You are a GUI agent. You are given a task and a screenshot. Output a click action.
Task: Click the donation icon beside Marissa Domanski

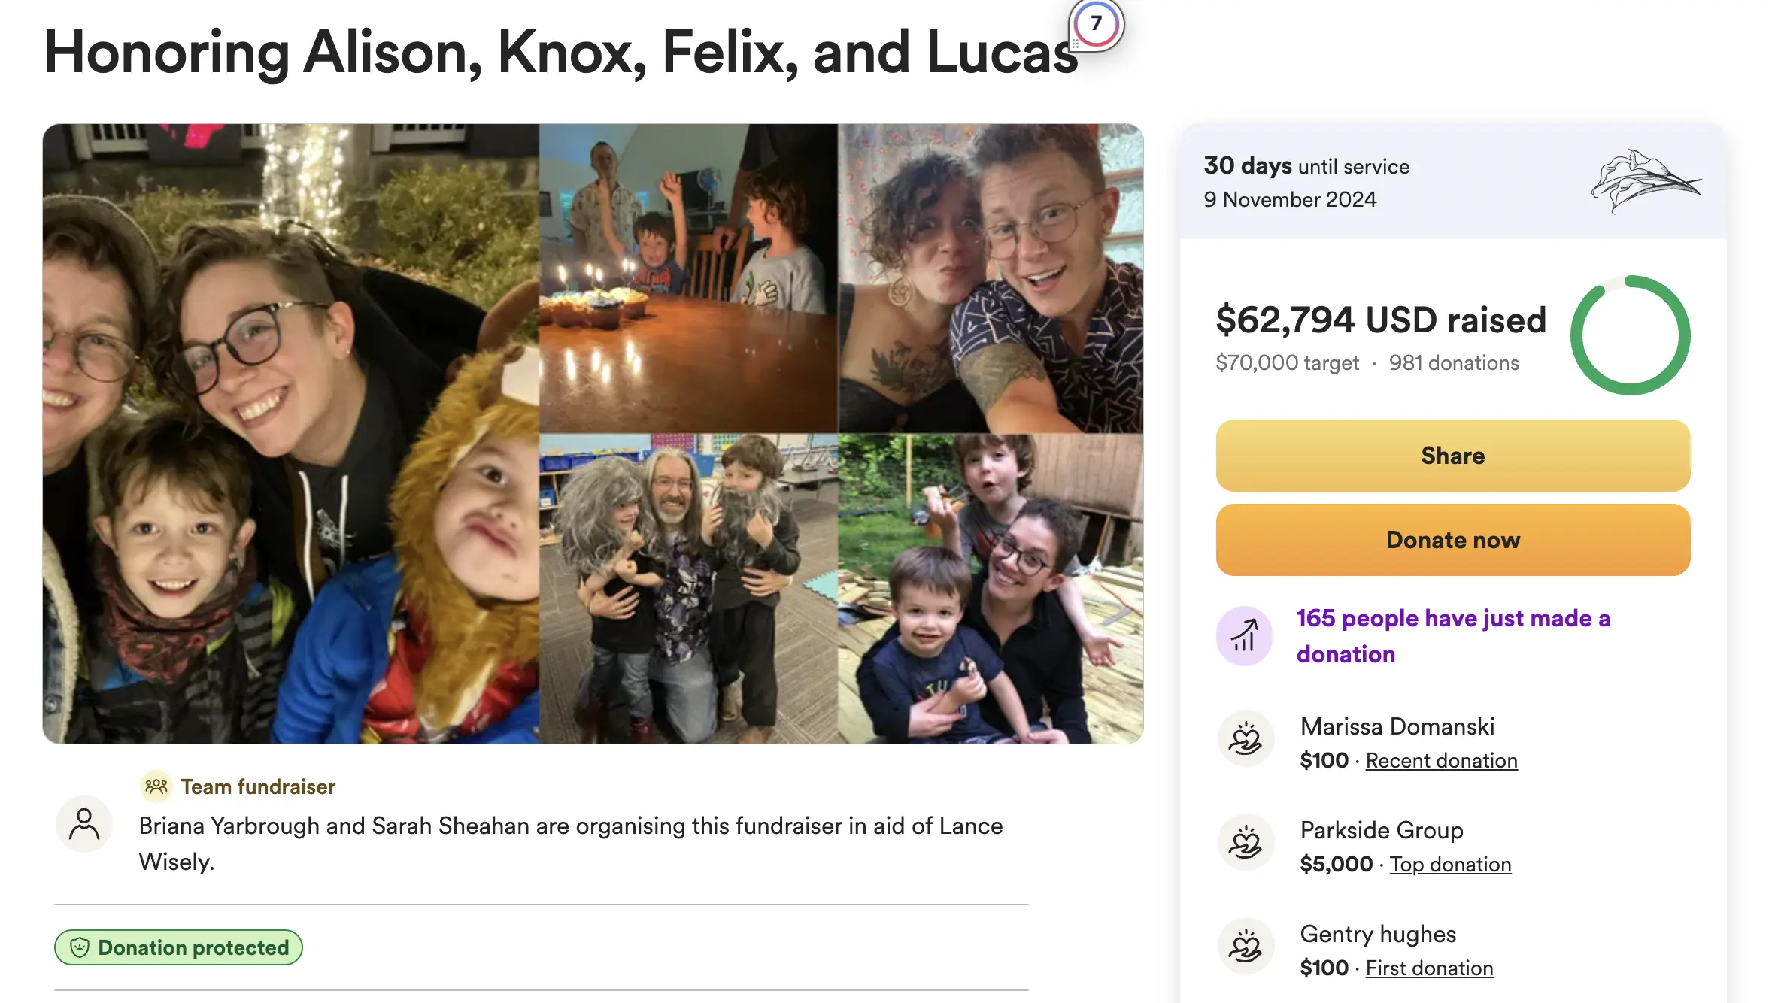[x=1246, y=738]
